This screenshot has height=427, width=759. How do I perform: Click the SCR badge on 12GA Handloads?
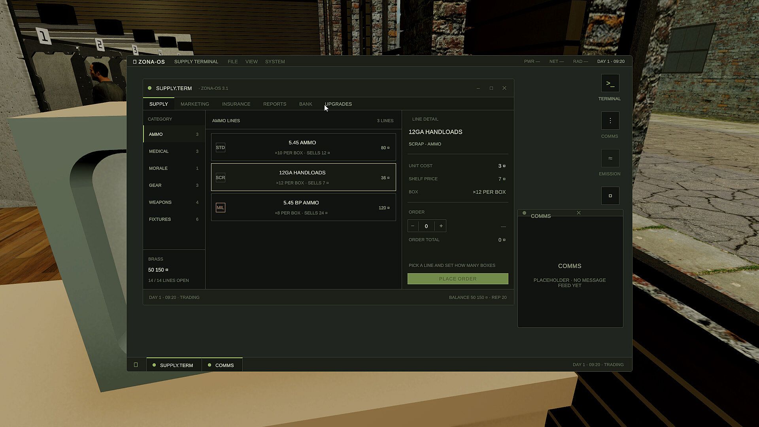(220, 178)
